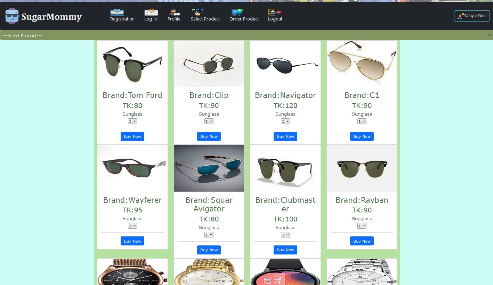Click the rose-gold Titan watch image
The height and width of the screenshot is (285, 493).
pyautogui.click(x=132, y=272)
